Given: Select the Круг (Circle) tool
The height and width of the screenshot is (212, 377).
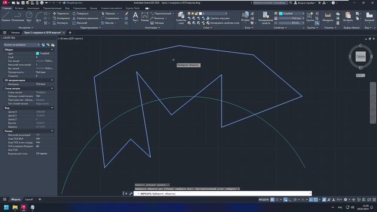Looking at the screenshot, I should [x=29, y=16].
